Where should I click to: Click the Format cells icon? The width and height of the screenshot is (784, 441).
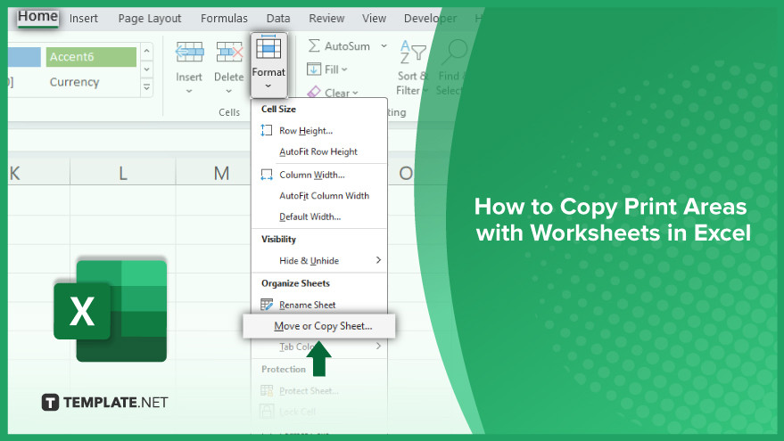coord(268,48)
